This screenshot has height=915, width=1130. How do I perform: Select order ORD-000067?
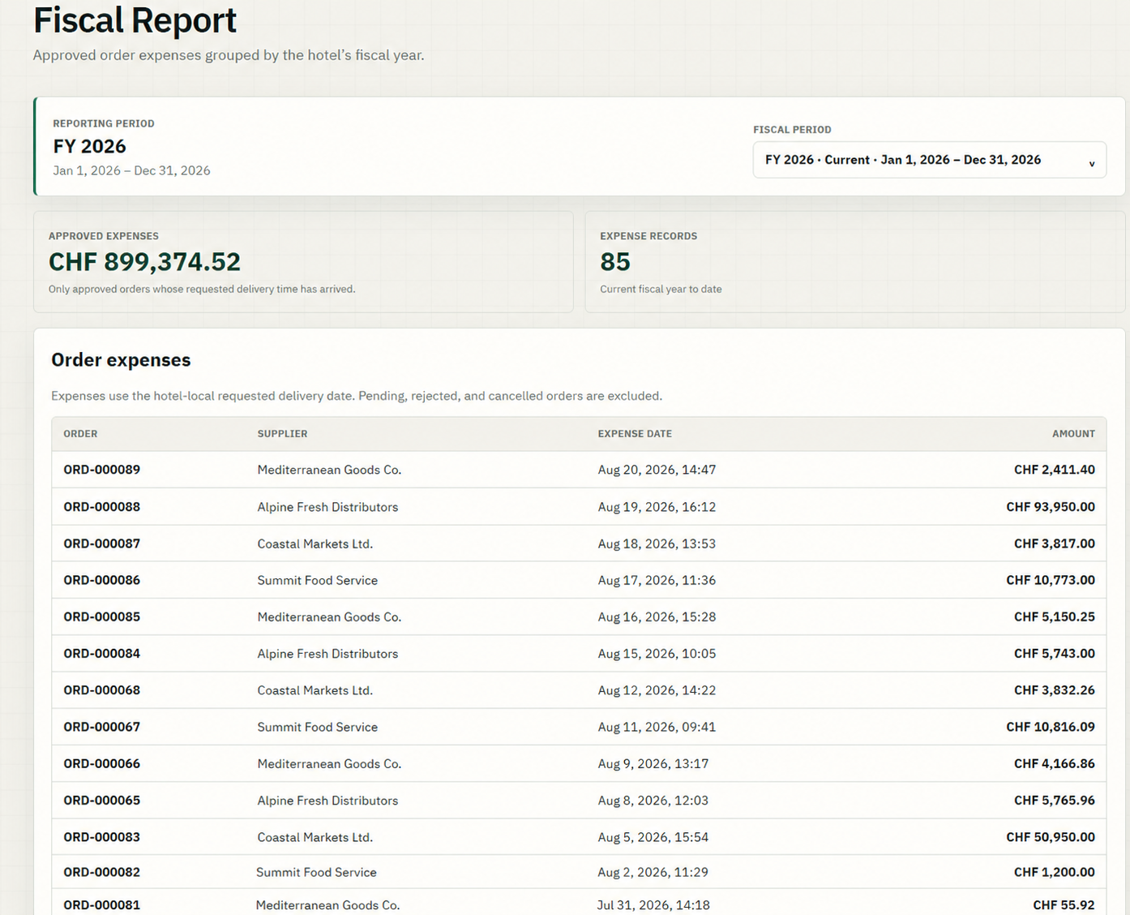coord(101,727)
